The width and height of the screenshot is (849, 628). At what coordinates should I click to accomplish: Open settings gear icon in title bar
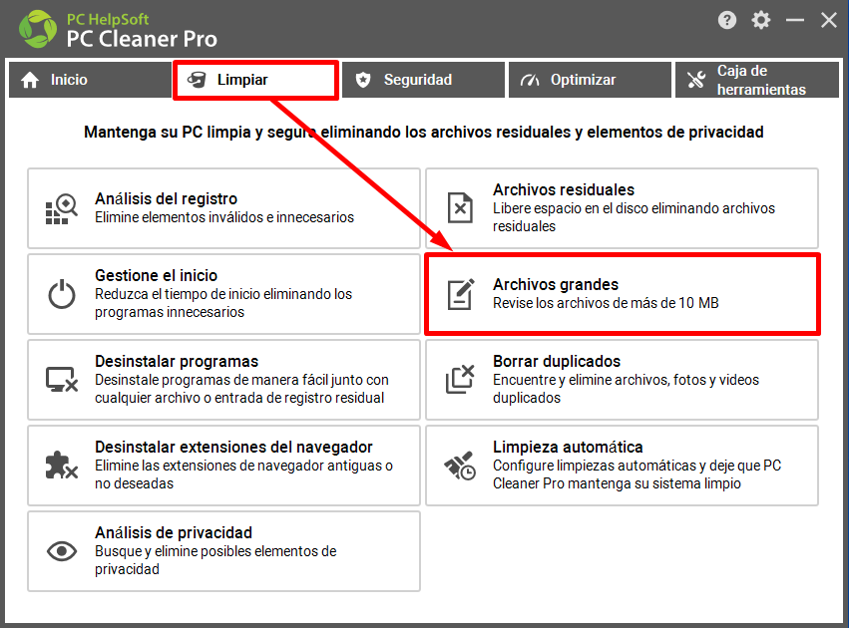pyautogui.click(x=761, y=21)
